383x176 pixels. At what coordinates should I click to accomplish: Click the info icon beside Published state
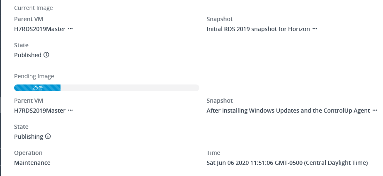(x=46, y=55)
